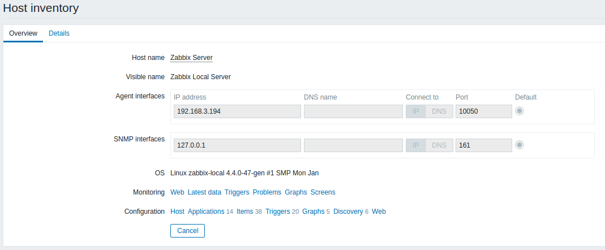Open Configuration Triggers link
Image resolution: width=605 pixels, height=250 pixels.
pos(278,212)
